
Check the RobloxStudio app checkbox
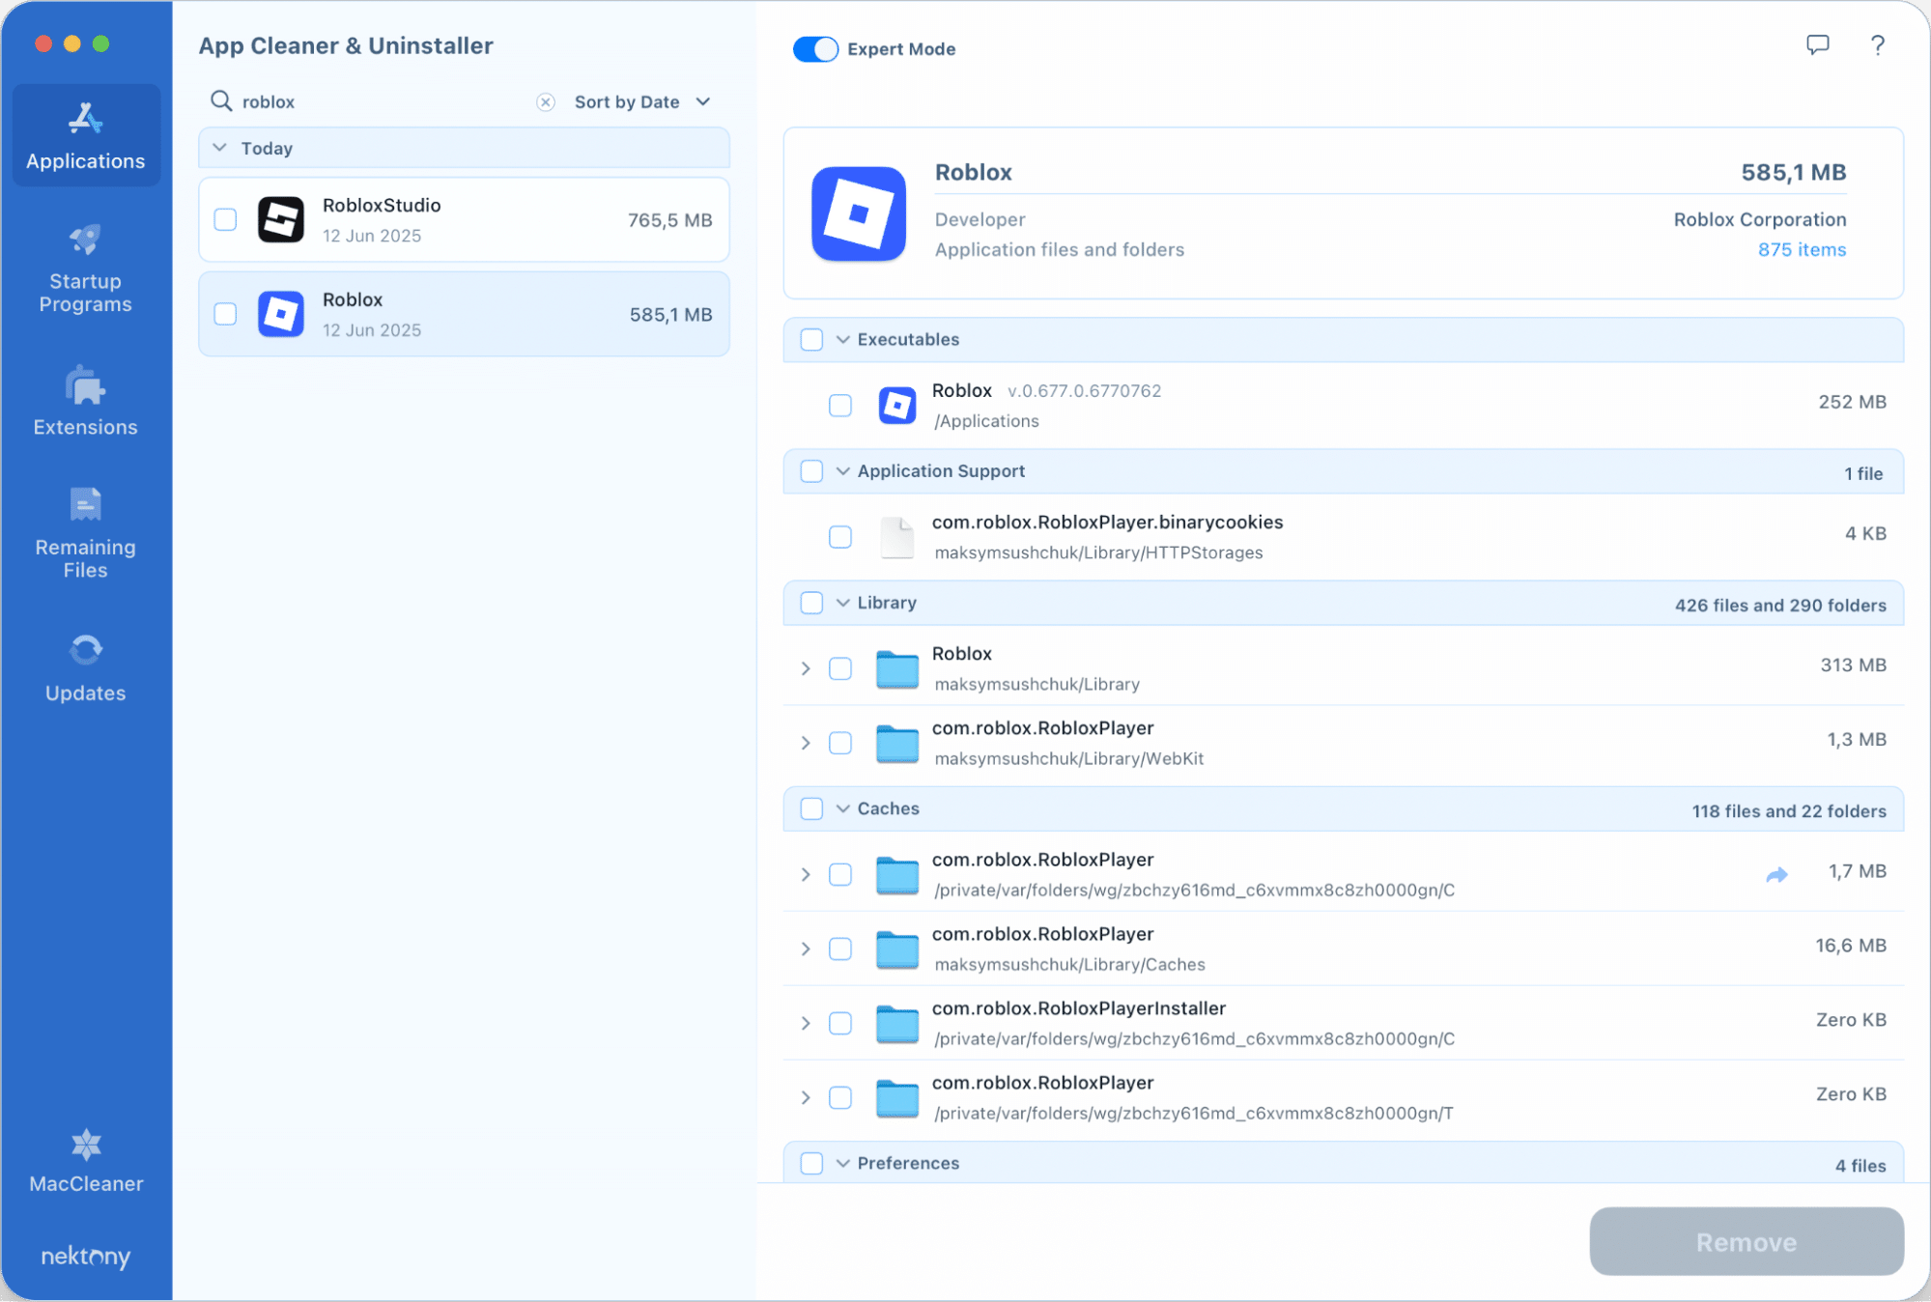tap(225, 220)
